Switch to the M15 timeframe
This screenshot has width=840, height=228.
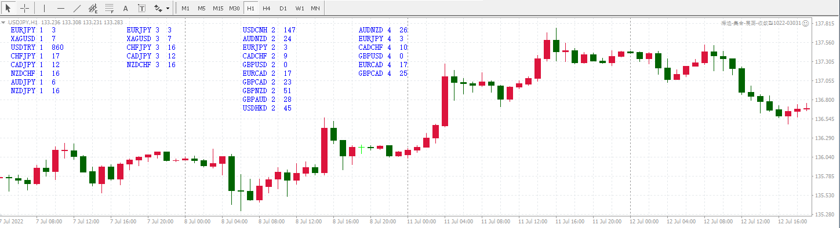pos(218,8)
